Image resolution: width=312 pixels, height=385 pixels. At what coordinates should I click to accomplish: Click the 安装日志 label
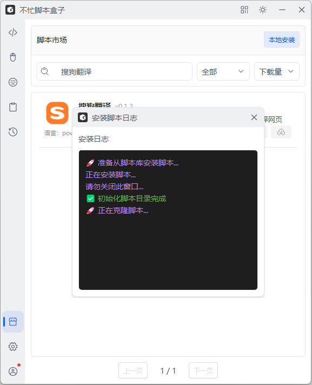94,139
